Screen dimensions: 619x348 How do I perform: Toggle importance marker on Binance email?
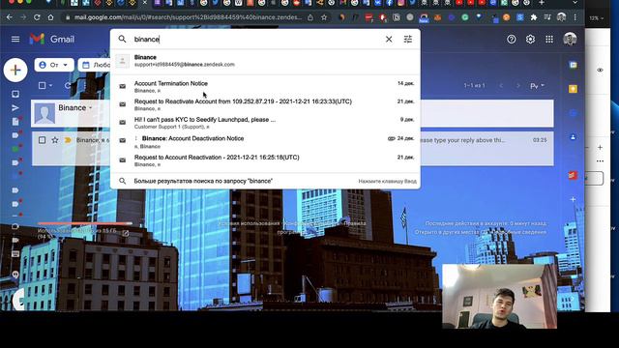pyautogui.click(x=68, y=140)
